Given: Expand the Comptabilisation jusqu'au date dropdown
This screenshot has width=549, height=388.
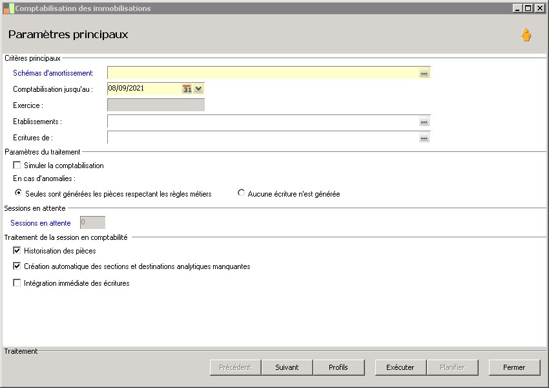Looking at the screenshot, I should coord(198,89).
